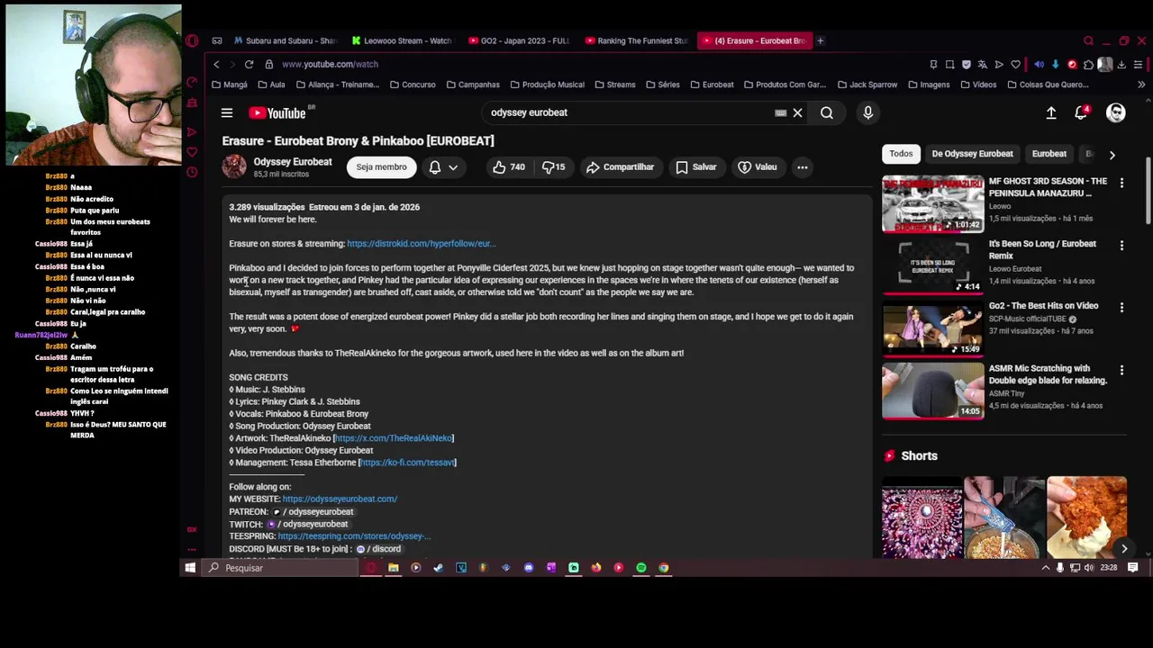Open Opera tab search icon
Screen dimensions: 1153x648
pyautogui.click(x=1088, y=40)
